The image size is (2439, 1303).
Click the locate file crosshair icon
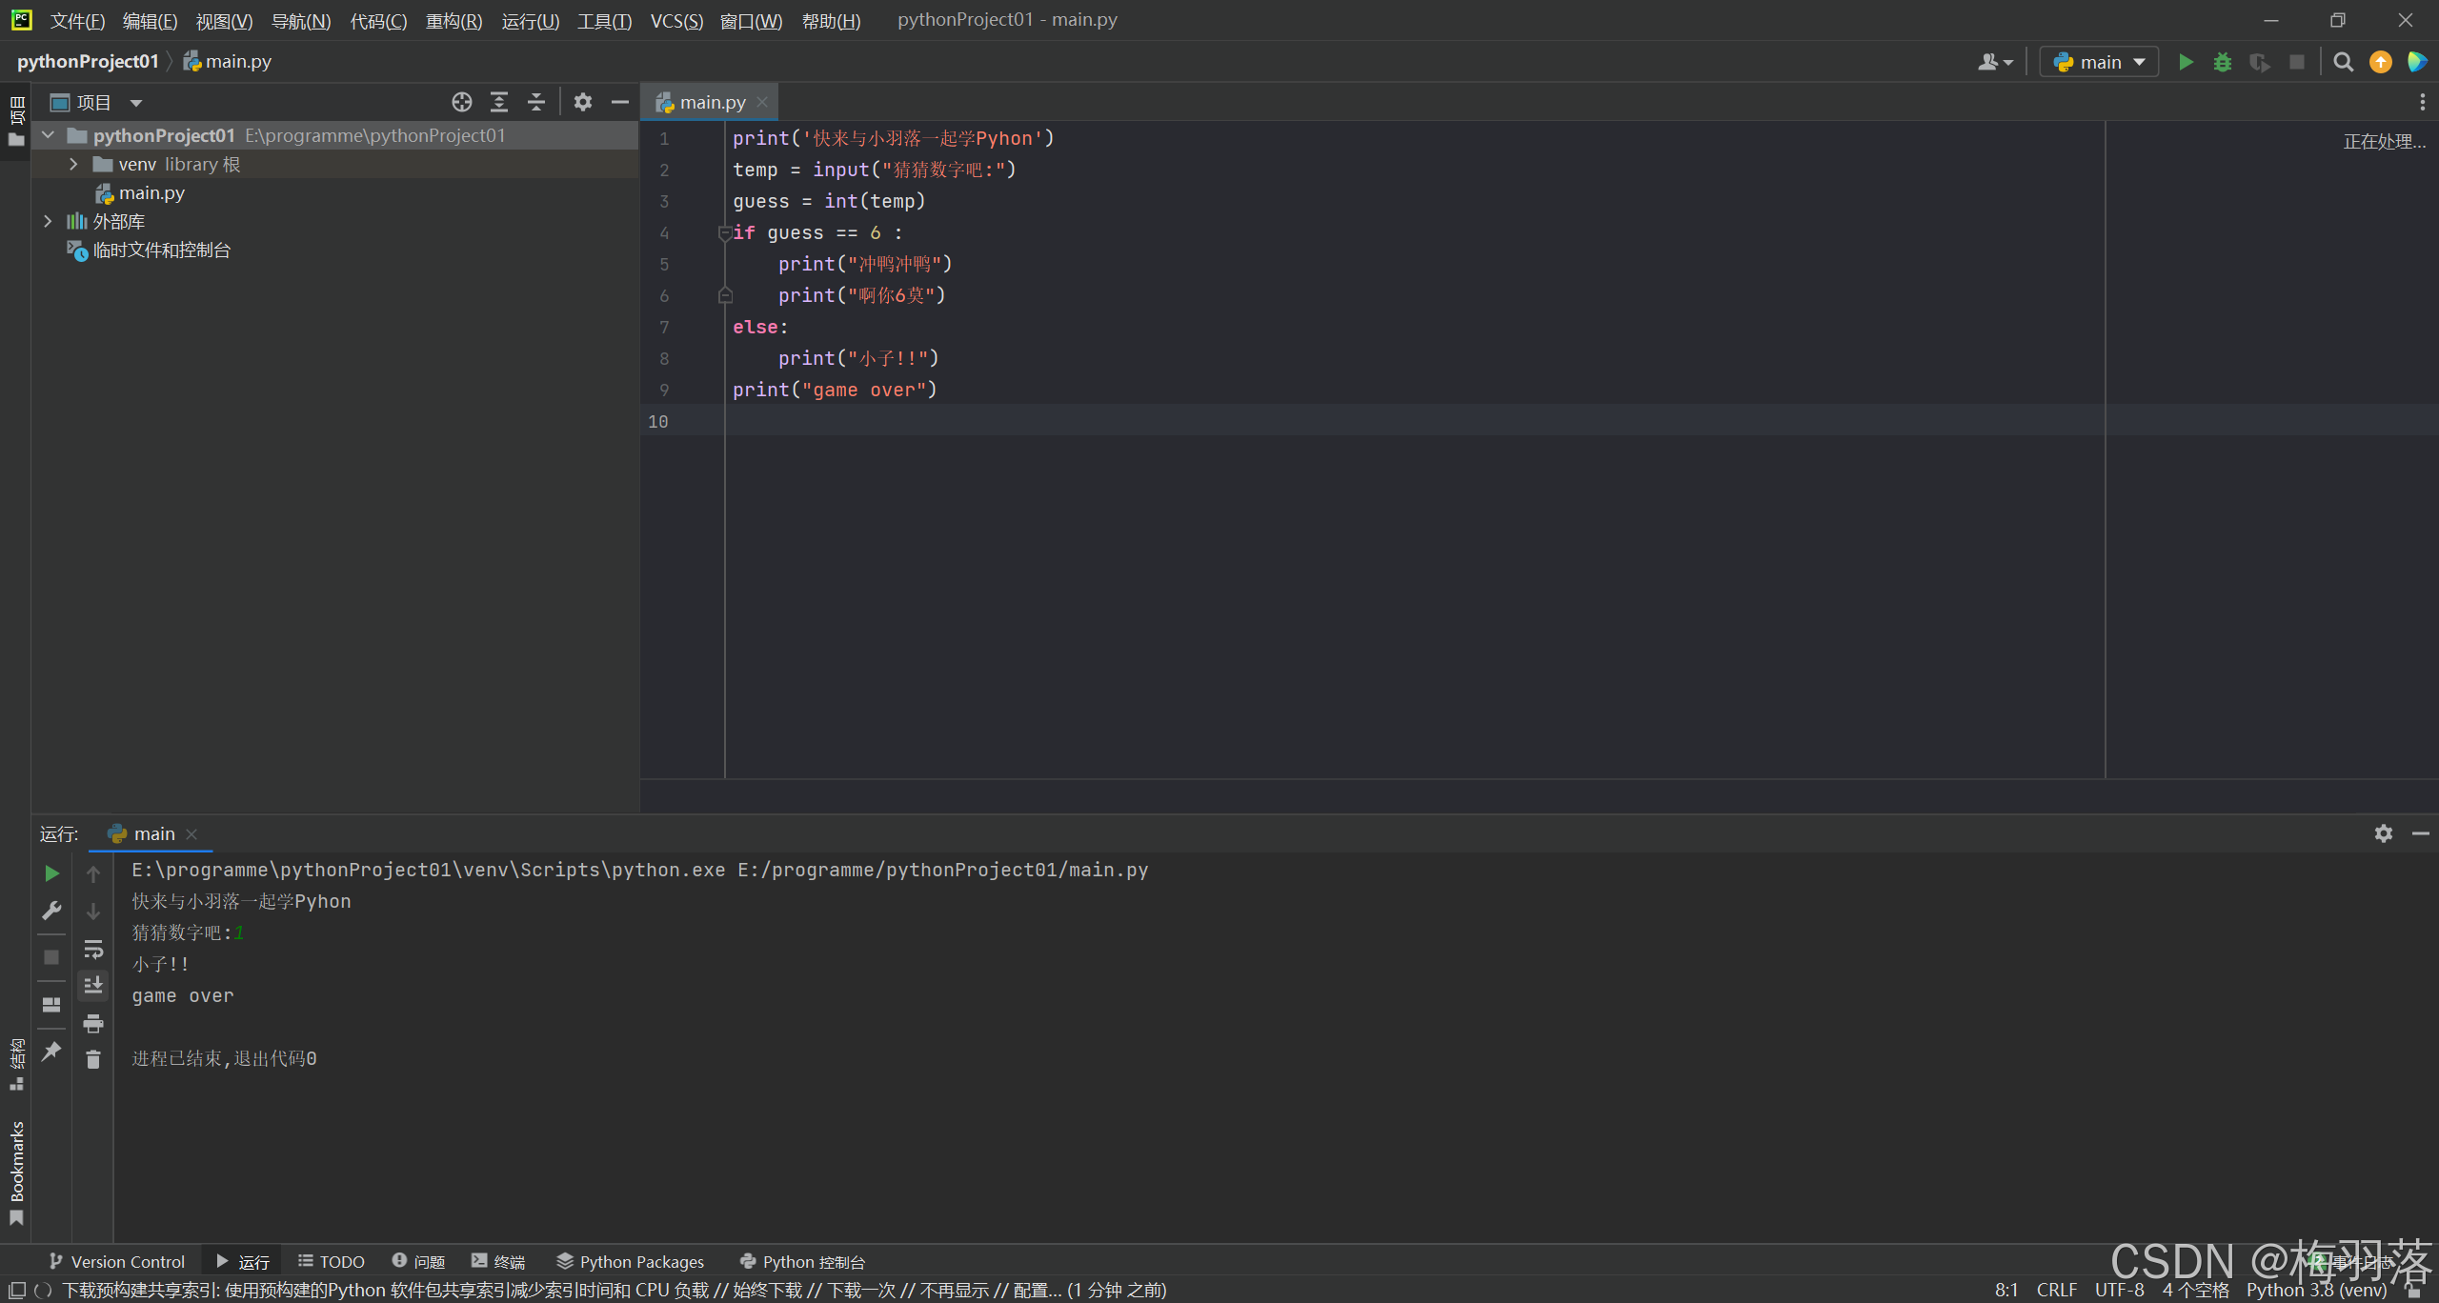462,102
